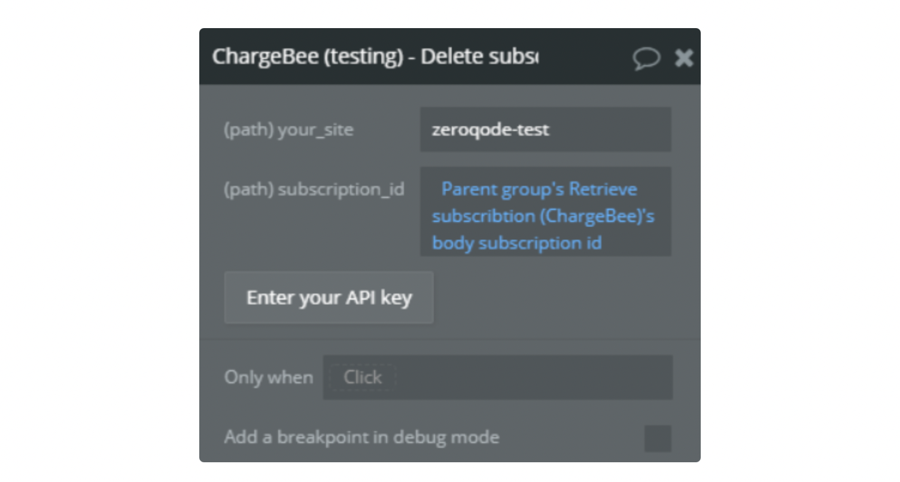The height and width of the screenshot is (482, 900).
Task: Click the empty space right of zeroqode-test text
Action: (610, 129)
